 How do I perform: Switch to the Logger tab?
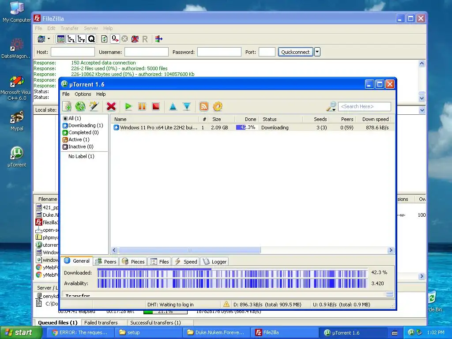(215, 261)
